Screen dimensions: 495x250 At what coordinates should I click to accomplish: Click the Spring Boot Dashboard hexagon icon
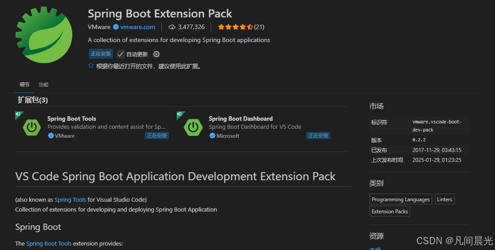[x=193, y=127]
